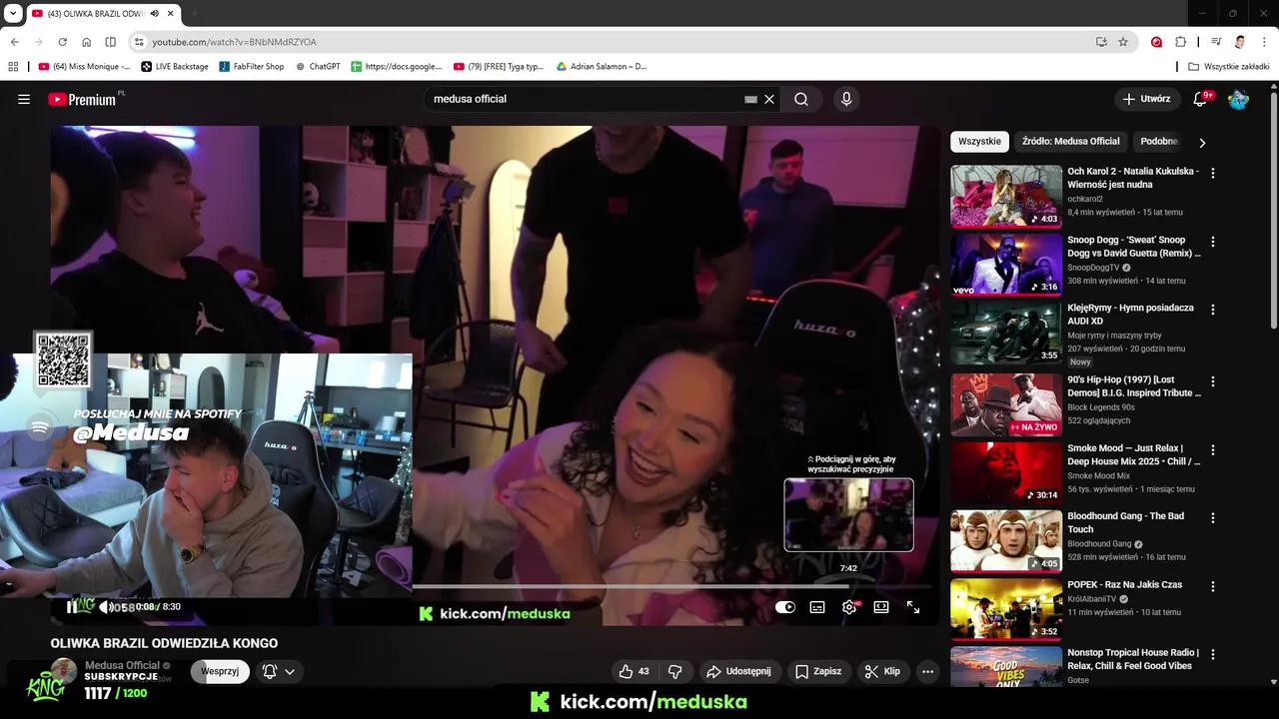Screen dimensions: 1279x719
Task: Open POPEK Raz Na Jakiś Czas title
Action: (1124, 584)
